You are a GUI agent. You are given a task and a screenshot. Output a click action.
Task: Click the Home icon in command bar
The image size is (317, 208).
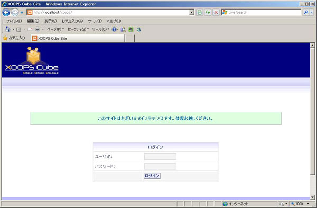8,29
